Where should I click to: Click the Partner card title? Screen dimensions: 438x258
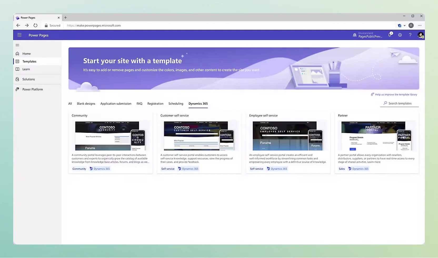pyautogui.click(x=343, y=115)
